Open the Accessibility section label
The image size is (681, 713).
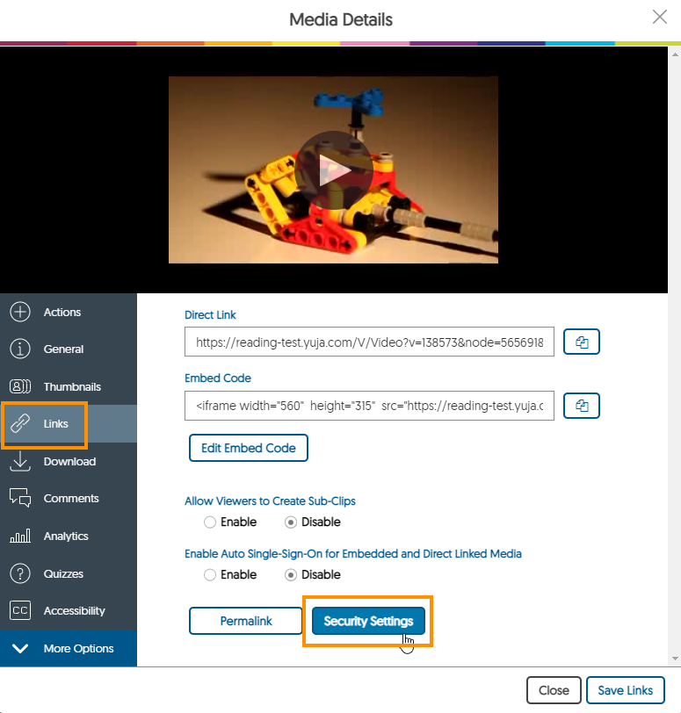point(74,610)
